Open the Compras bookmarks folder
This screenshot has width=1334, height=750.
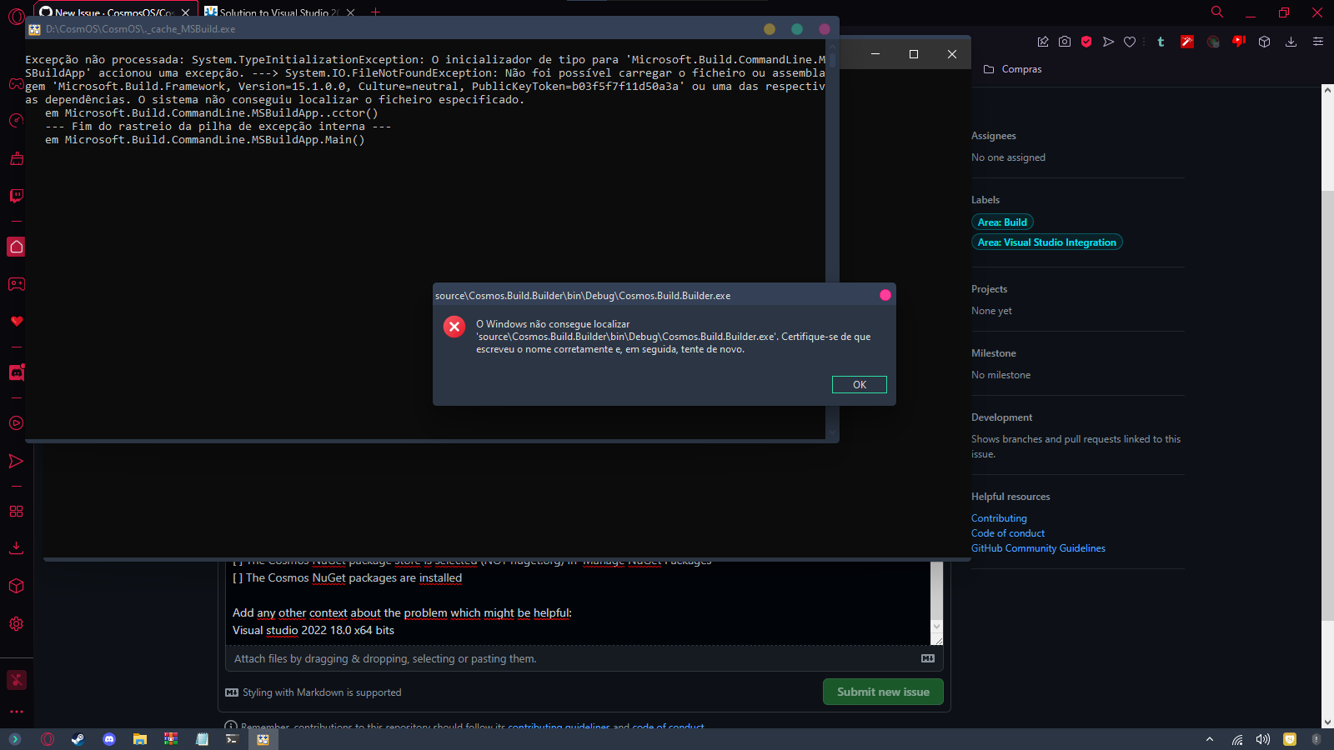(1012, 69)
